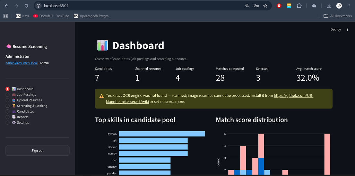This screenshot has width=355, height=176.
Task: Open the DecodeIT - YouTube bookmark
Action: point(51,16)
